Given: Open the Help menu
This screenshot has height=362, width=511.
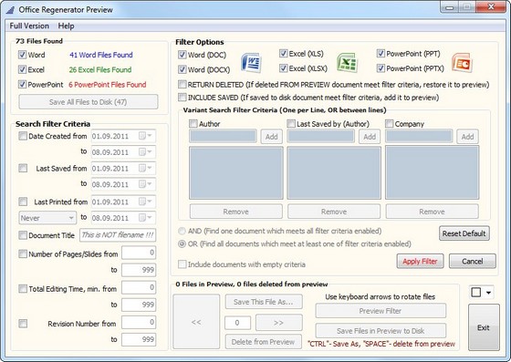Looking at the screenshot, I should coord(66,26).
